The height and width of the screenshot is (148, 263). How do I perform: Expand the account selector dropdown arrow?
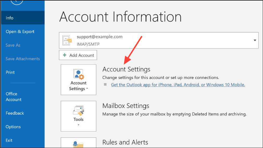click(255, 40)
